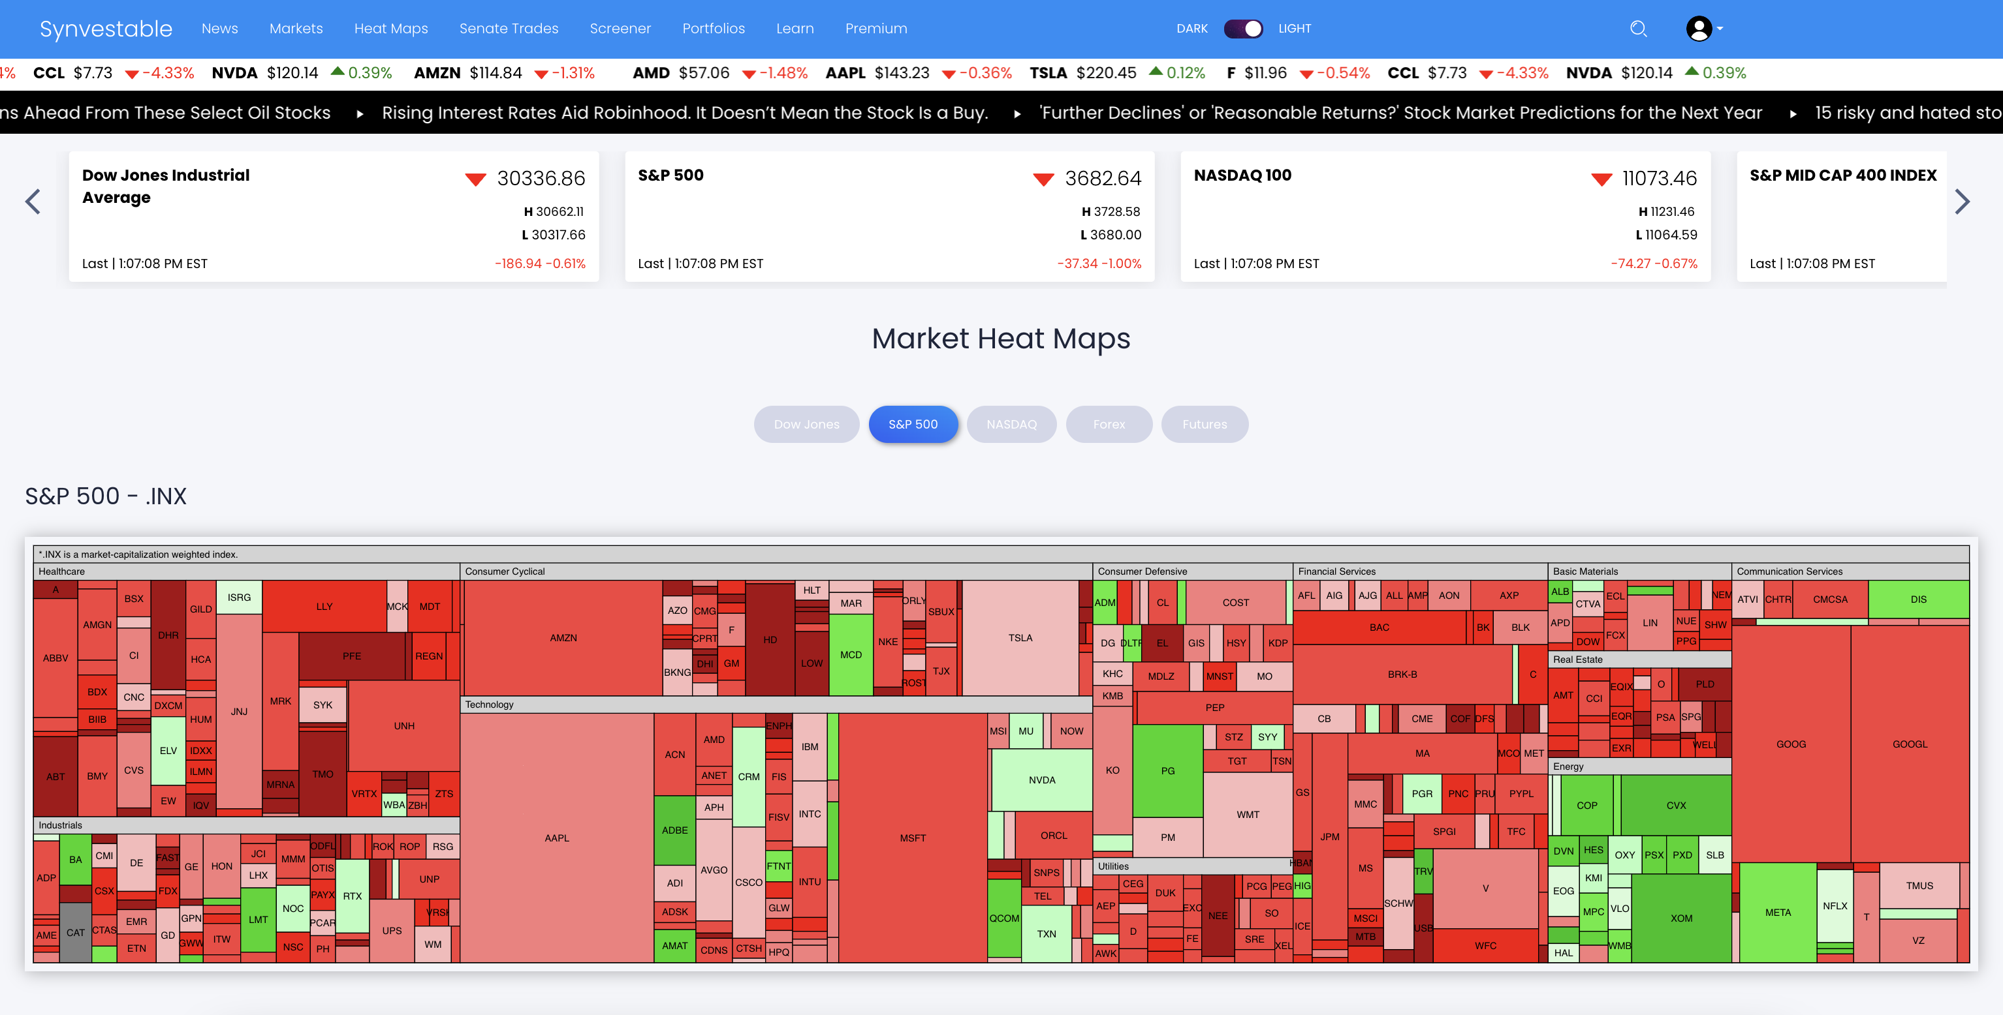This screenshot has height=1015, width=2003.
Task: Open the Screener menu item
Action: point(620,29)
